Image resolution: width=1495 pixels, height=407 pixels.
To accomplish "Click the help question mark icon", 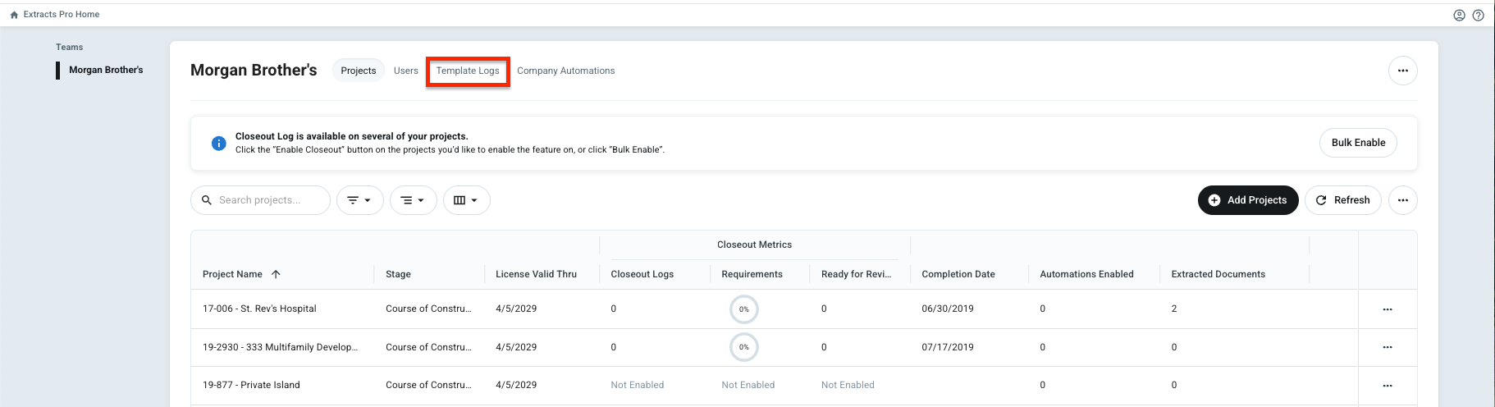I will (x=1478, y=15).
